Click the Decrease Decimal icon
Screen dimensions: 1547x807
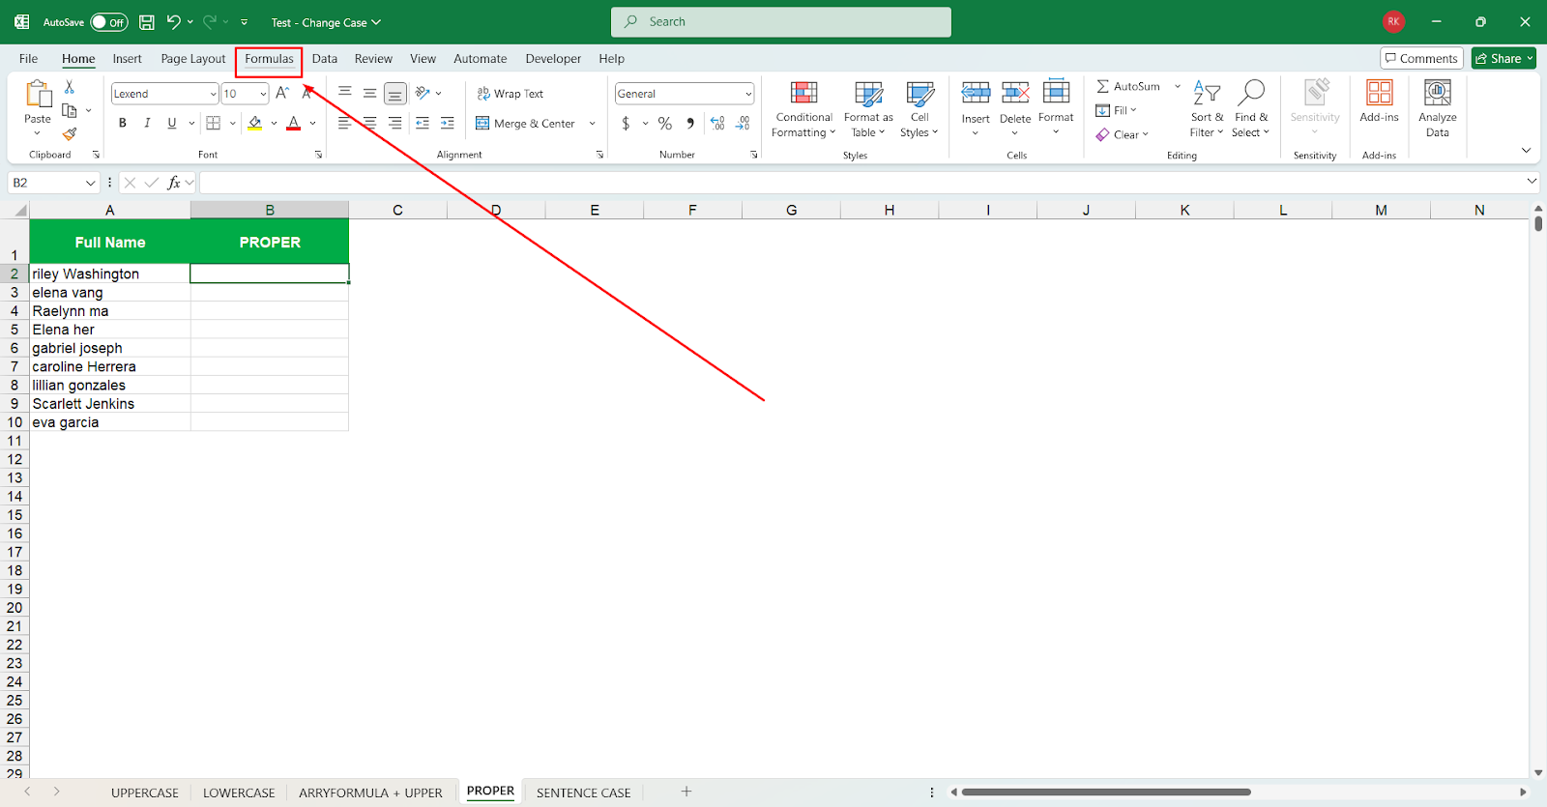[x=743, y=123]
